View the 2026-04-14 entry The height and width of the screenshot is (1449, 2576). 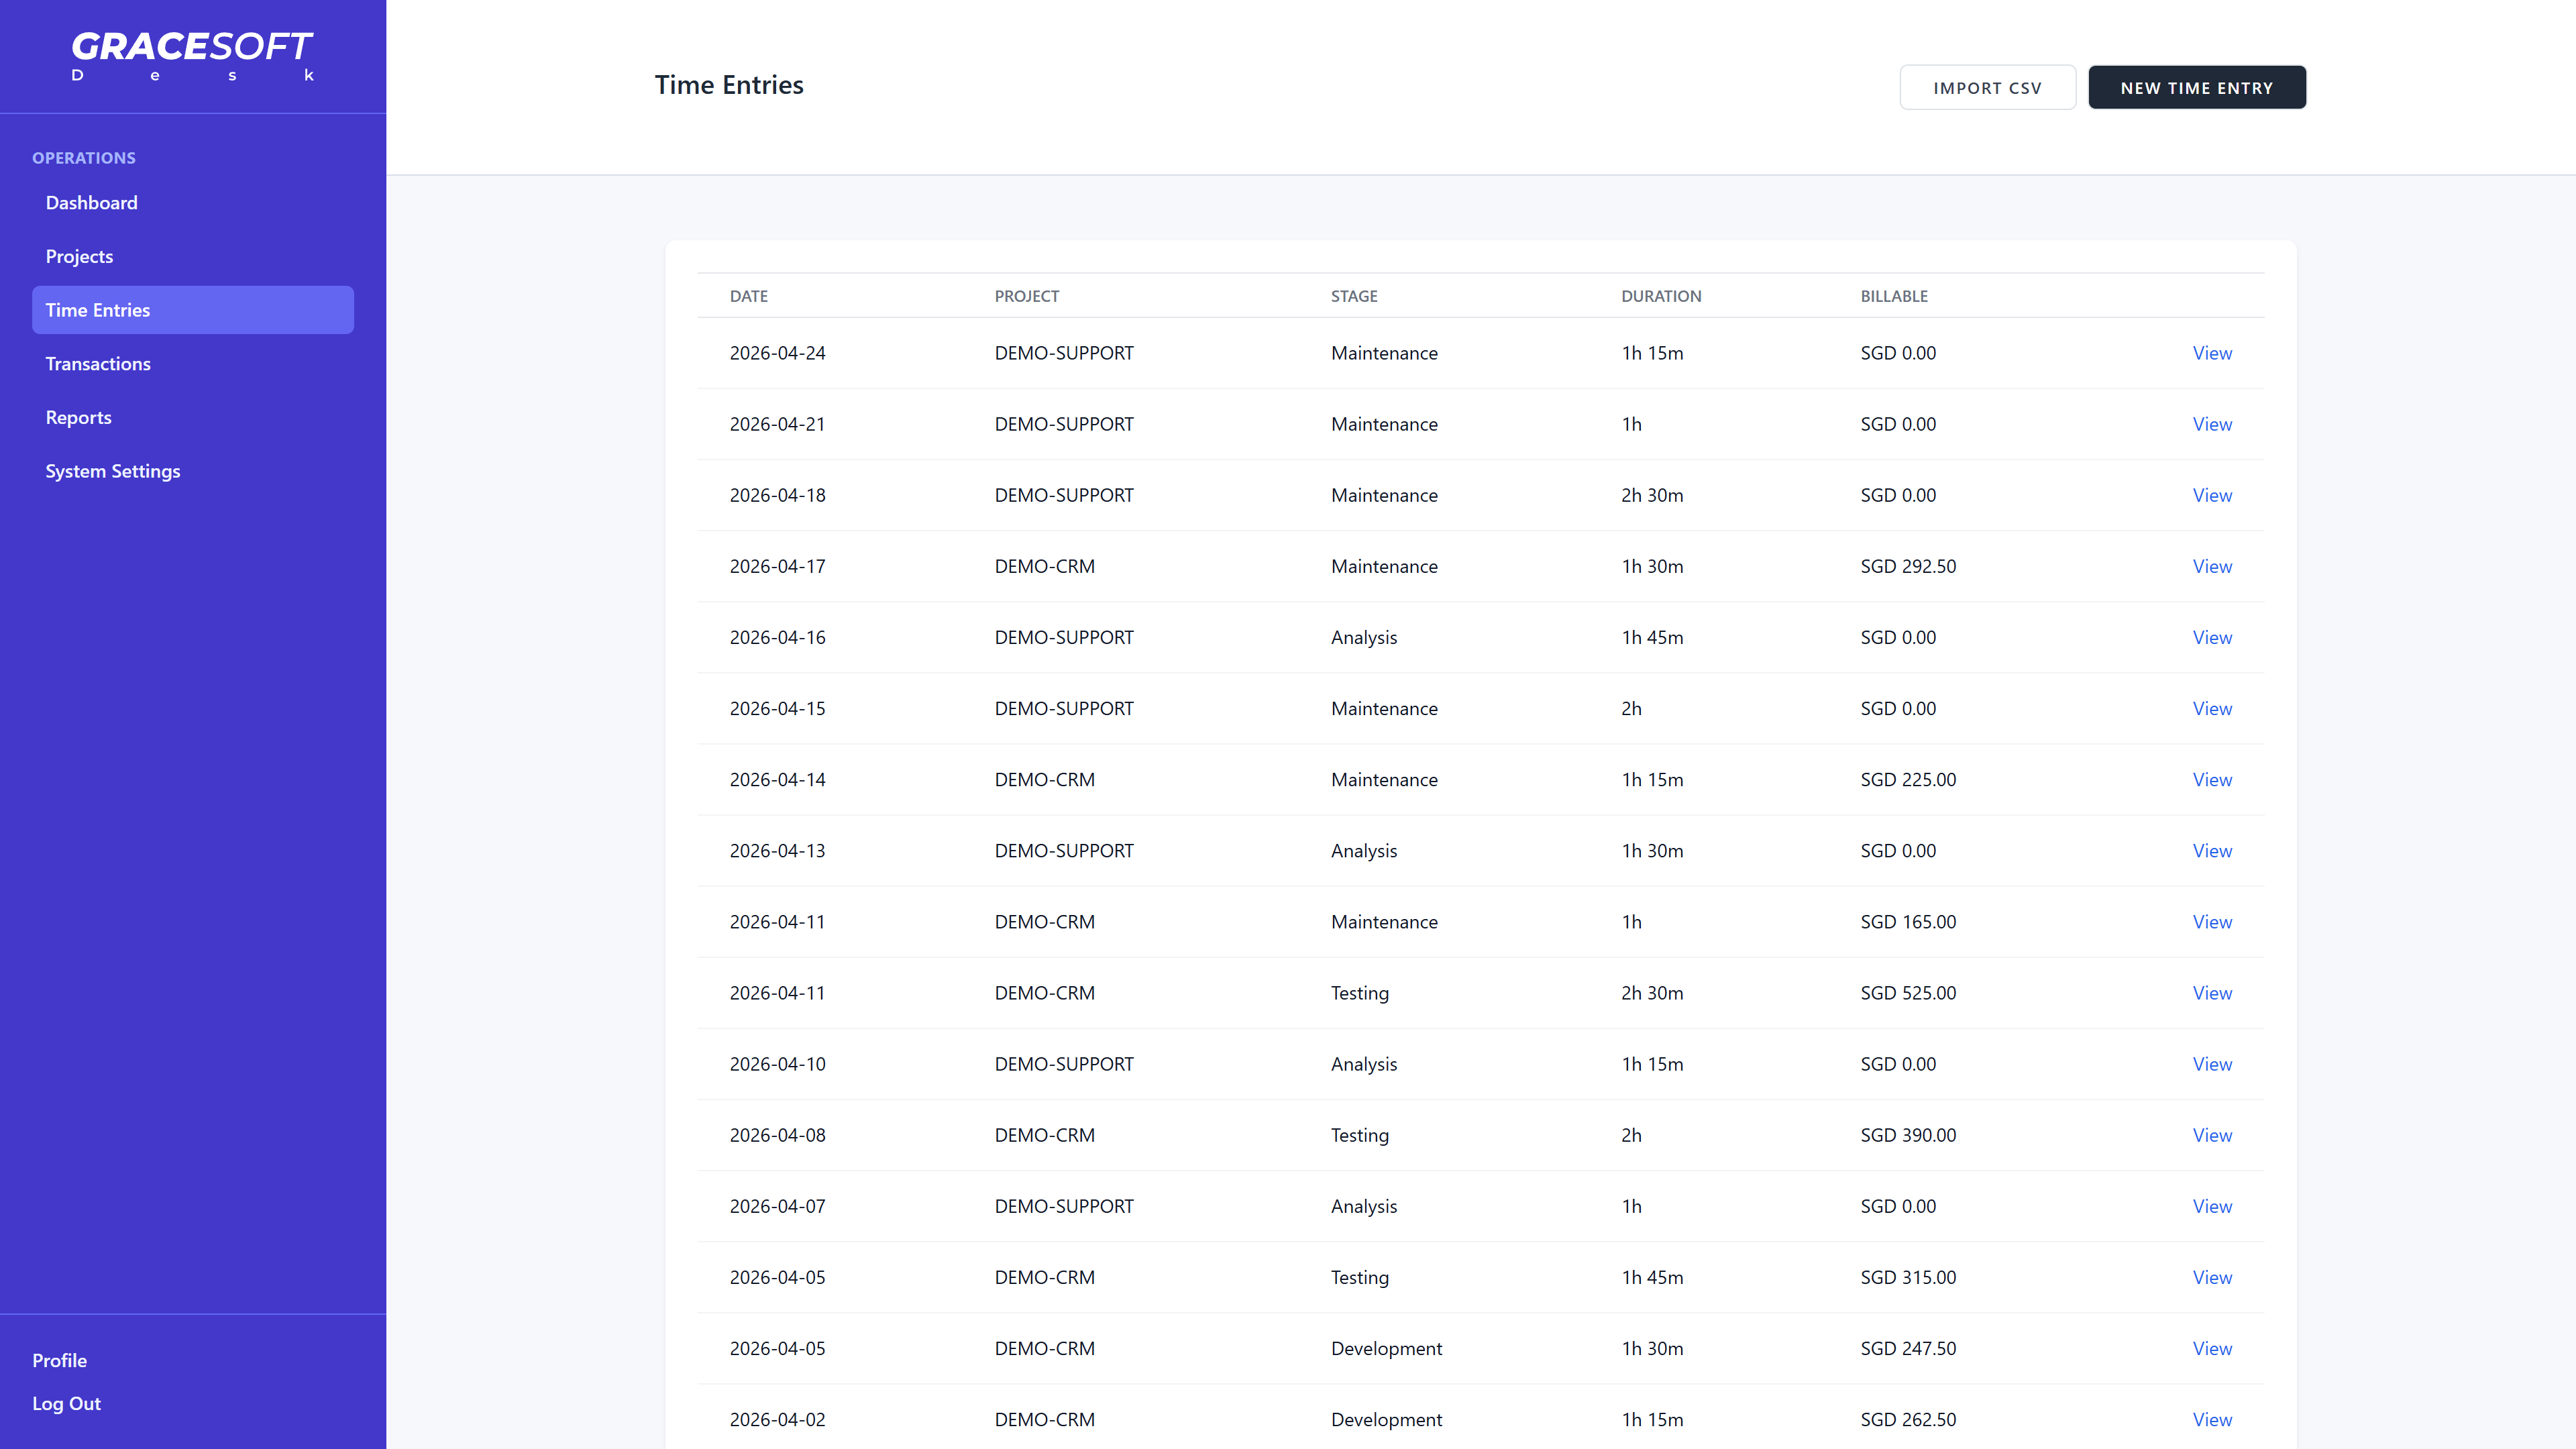(2212, 779)
